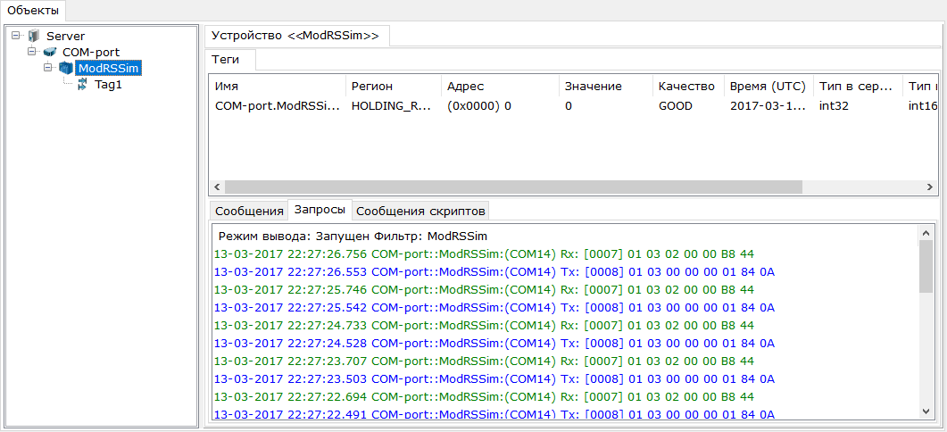Switch to the Сообщения tab
This screenshot has width=947, height=432.
coord(249,211)
